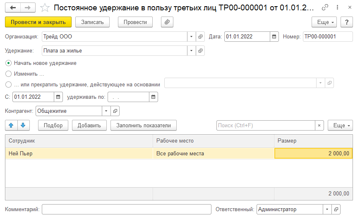Screen dimensions: 360x219
Task: Move selected row up with arrow
Action: click(12, 125)
